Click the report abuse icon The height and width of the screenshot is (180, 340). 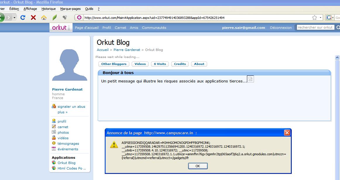click(x=54, y=106)
